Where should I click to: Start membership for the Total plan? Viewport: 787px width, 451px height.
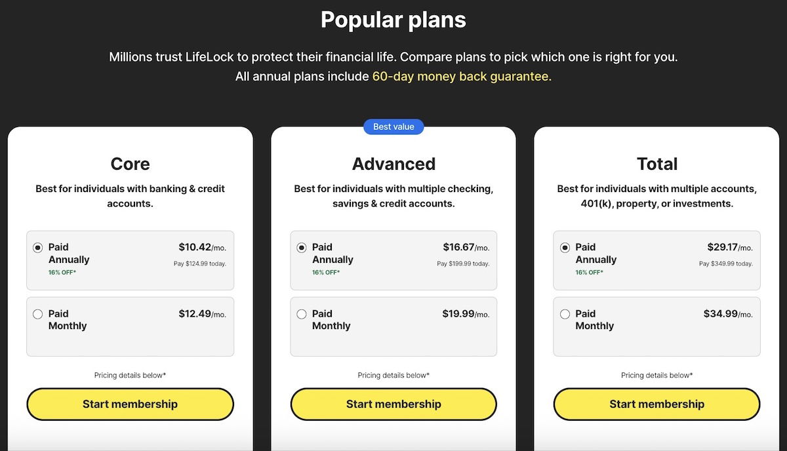tap(656, 404)
